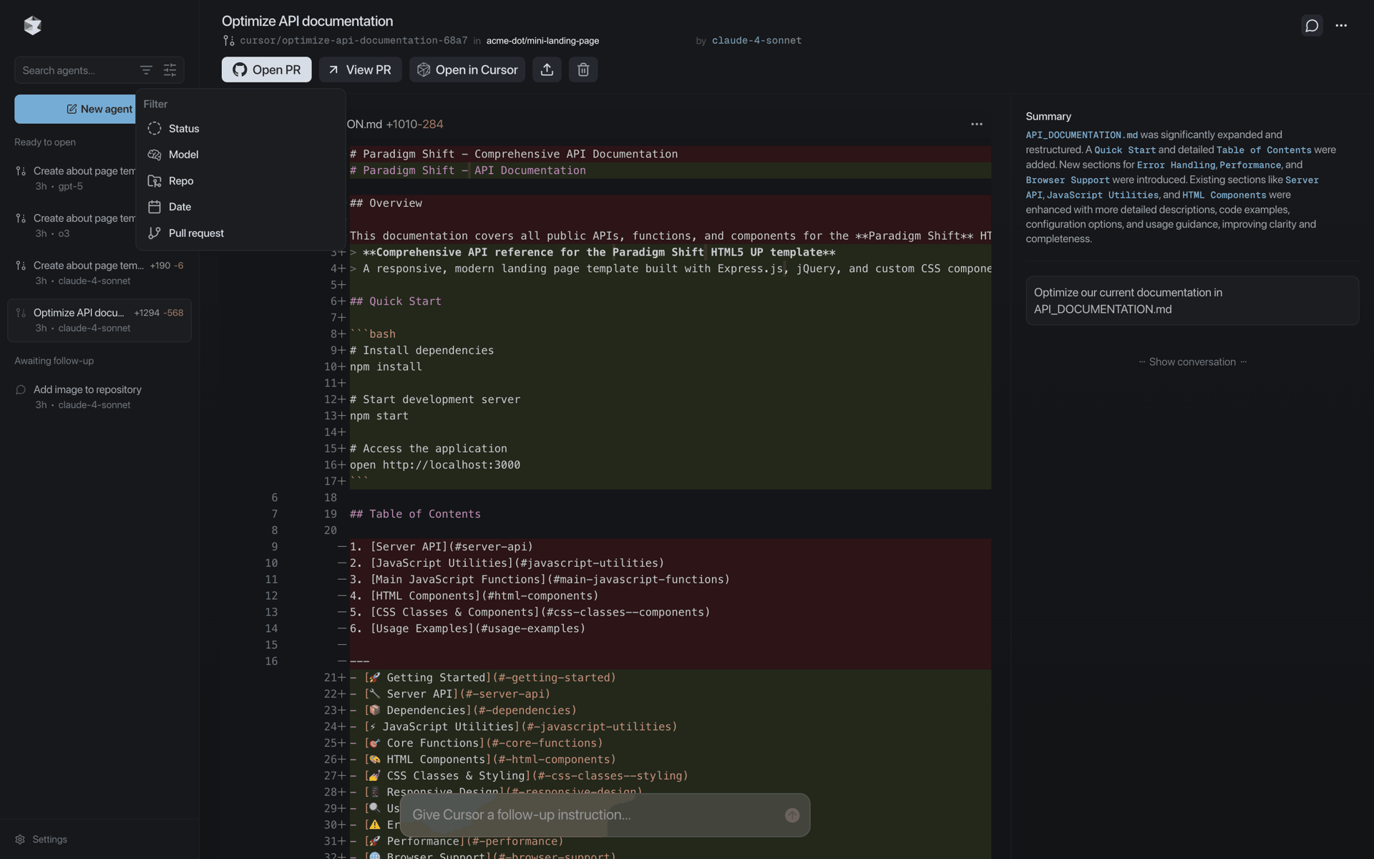Click the Summary heading
This screenshot has width=1374, height=859.
click(1048, 117)
